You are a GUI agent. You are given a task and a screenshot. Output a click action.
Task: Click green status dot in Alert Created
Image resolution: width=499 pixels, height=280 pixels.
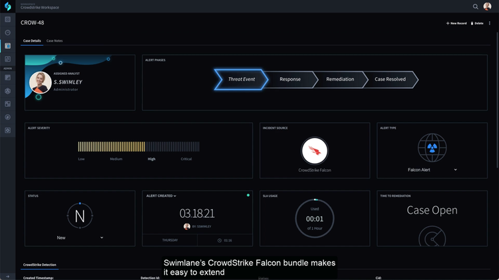[x=248, y=195]
